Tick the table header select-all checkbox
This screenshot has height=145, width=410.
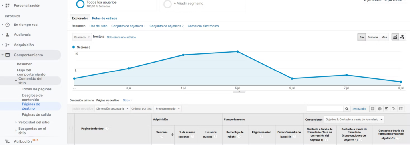point(71,128)
